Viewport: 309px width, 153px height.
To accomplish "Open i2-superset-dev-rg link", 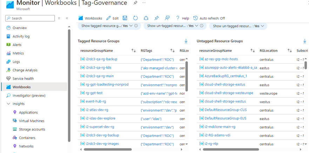I will [x=100, y=127].
